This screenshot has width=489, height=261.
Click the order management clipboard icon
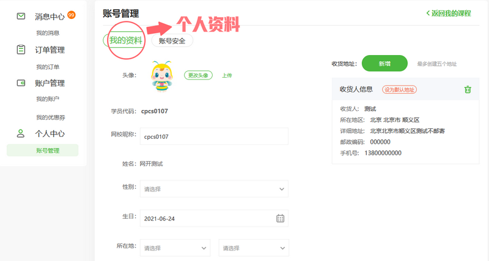coord(21,50)
